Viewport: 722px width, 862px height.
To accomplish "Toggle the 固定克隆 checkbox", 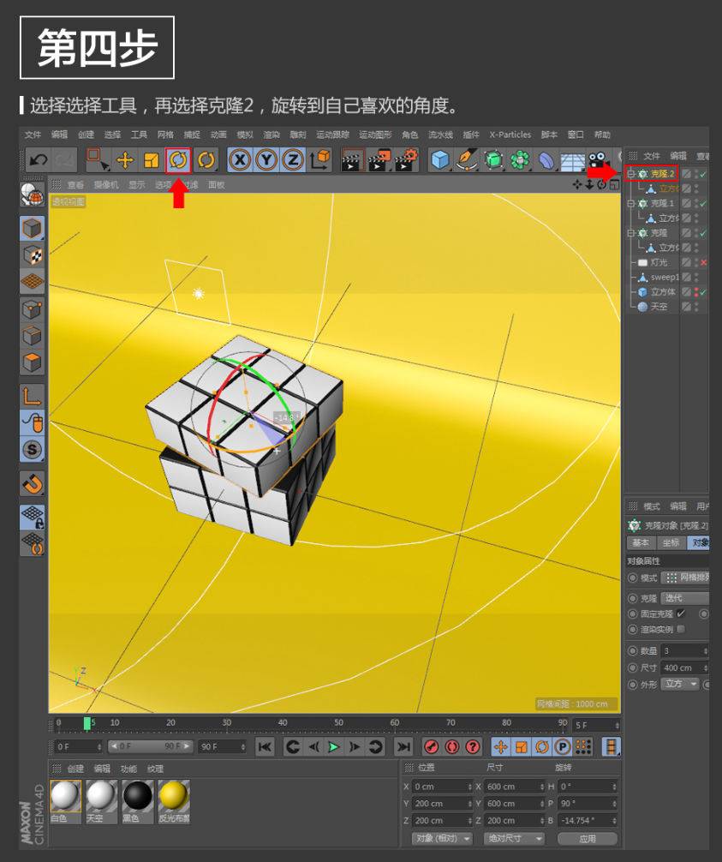I will (681, 614).
